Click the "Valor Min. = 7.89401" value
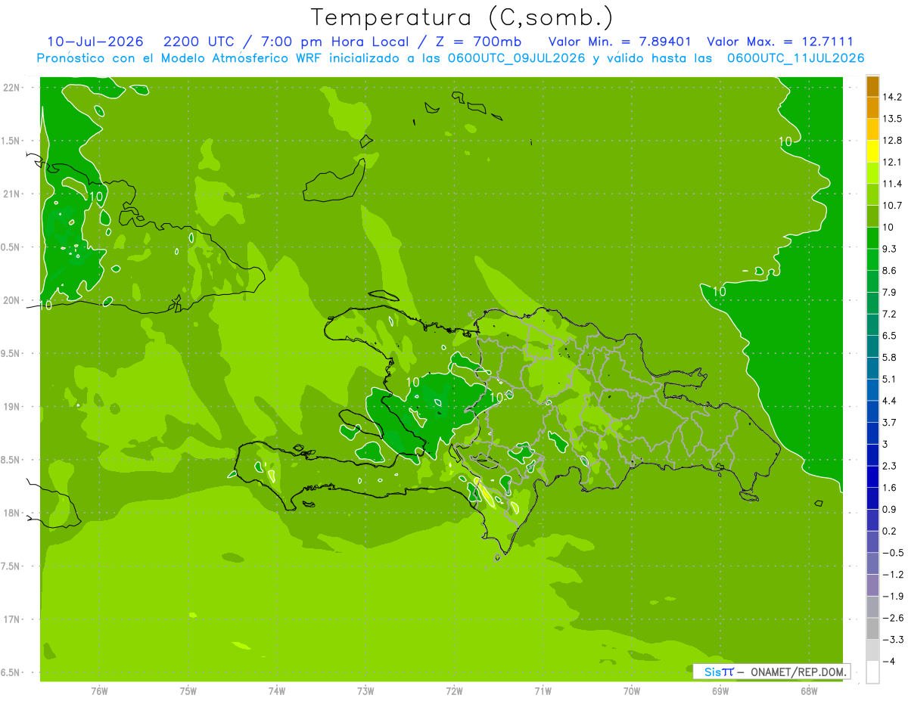 (x=620, y=42)
